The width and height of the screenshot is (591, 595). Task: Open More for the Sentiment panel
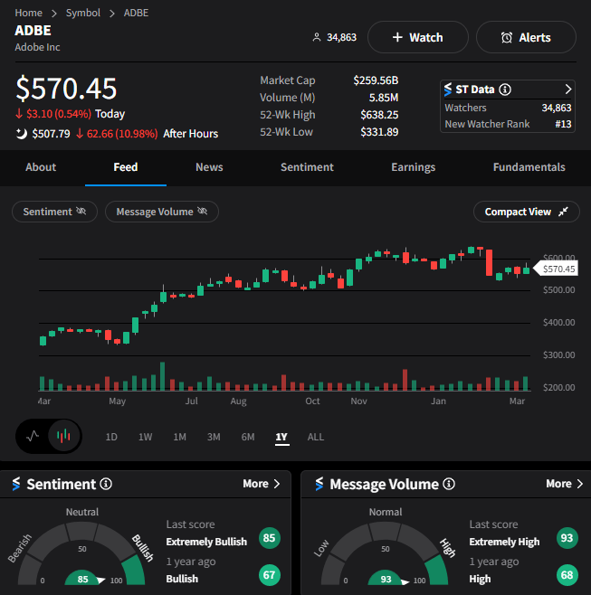pyautogui.click(x=262, y=484)
